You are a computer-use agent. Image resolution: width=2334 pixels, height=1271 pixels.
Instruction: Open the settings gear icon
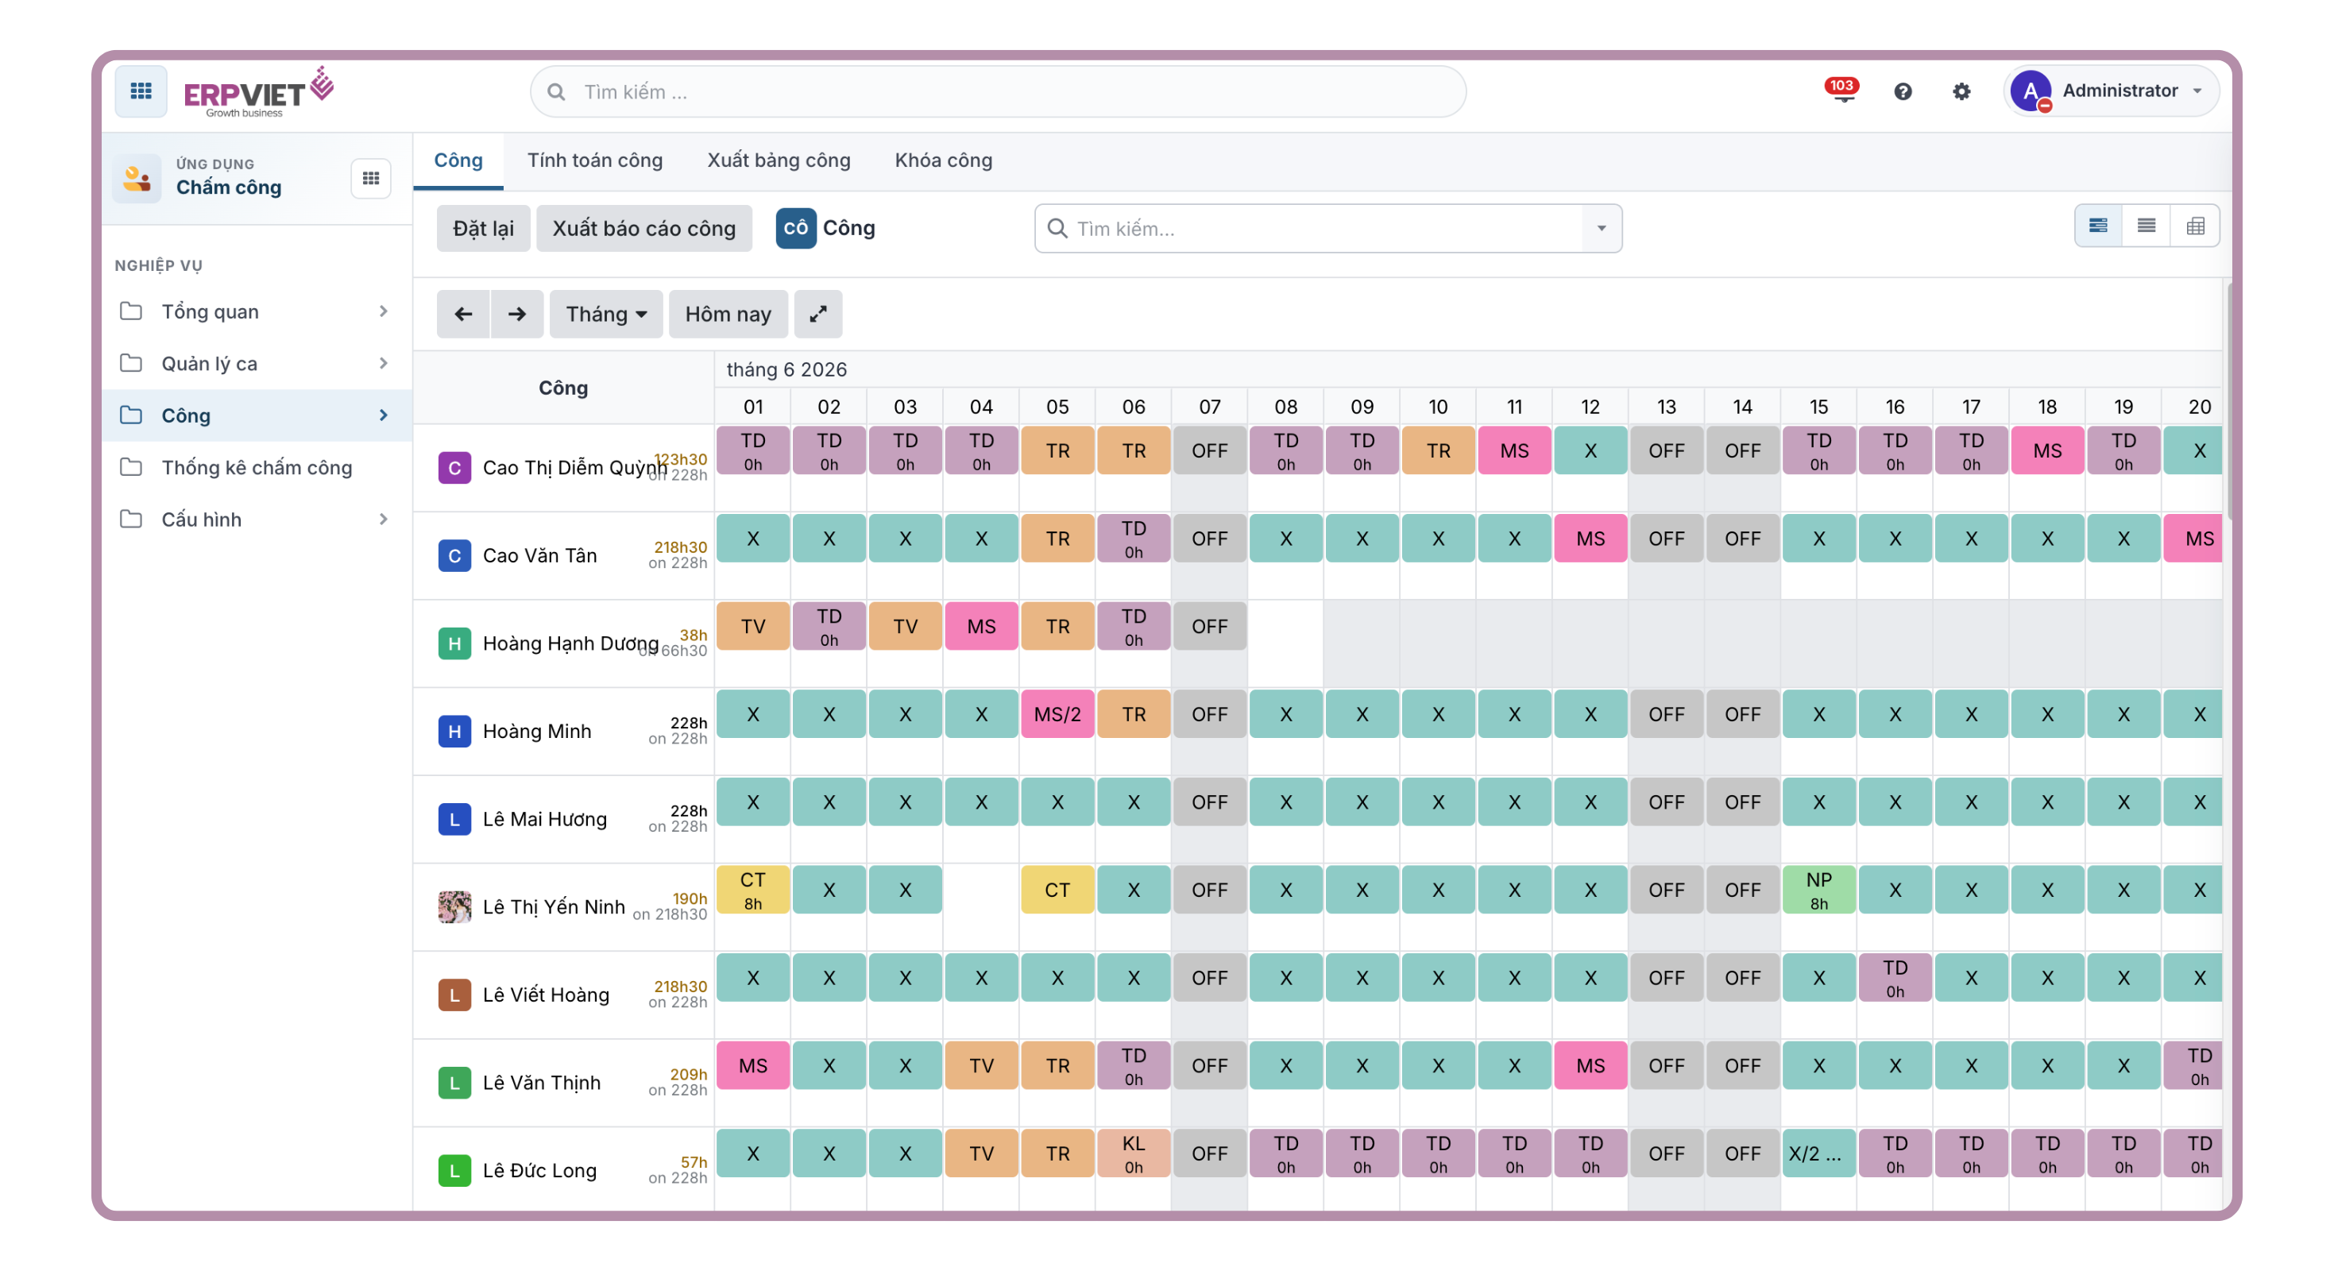[1961, 91]
